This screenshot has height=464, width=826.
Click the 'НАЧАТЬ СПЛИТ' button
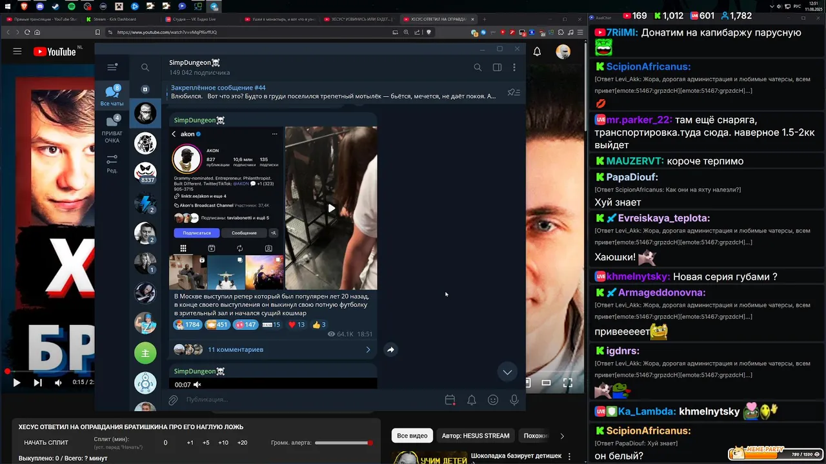[46, 443]
